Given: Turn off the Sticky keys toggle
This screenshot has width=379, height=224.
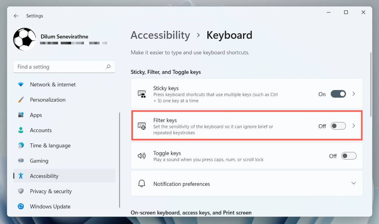Looking at the screenshot, I should pyautogui.click(x=338, y=94).
